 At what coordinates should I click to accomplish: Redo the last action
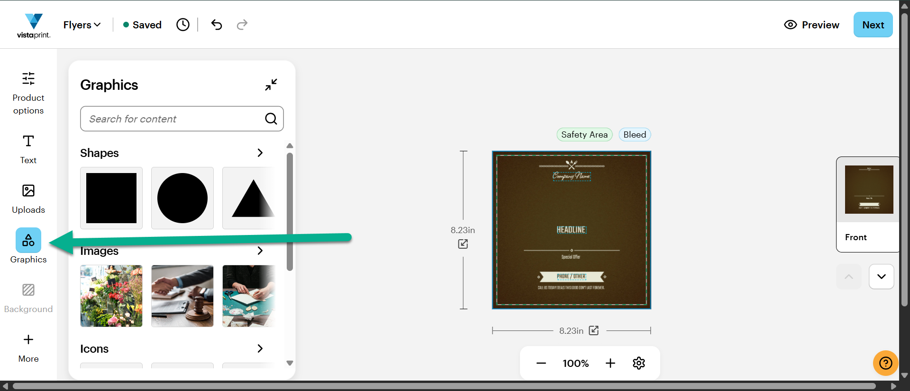click(242, 25)
